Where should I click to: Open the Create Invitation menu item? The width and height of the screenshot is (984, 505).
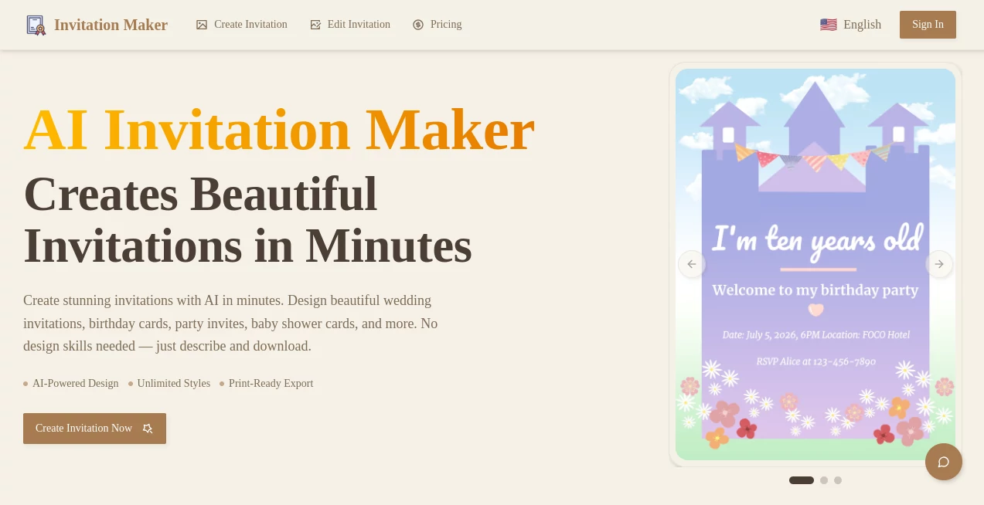[250, 24]
